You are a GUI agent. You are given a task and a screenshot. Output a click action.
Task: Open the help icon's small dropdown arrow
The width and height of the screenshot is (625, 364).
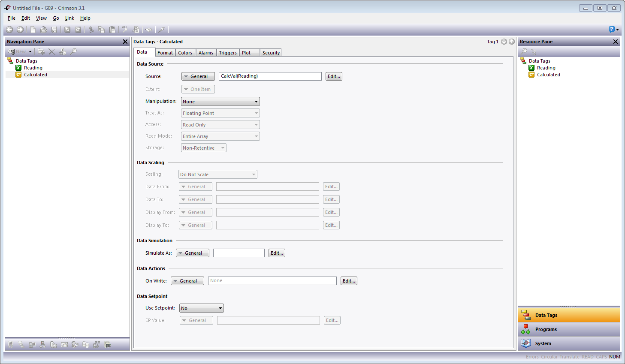pyautogui.click(x=618, y=30)
